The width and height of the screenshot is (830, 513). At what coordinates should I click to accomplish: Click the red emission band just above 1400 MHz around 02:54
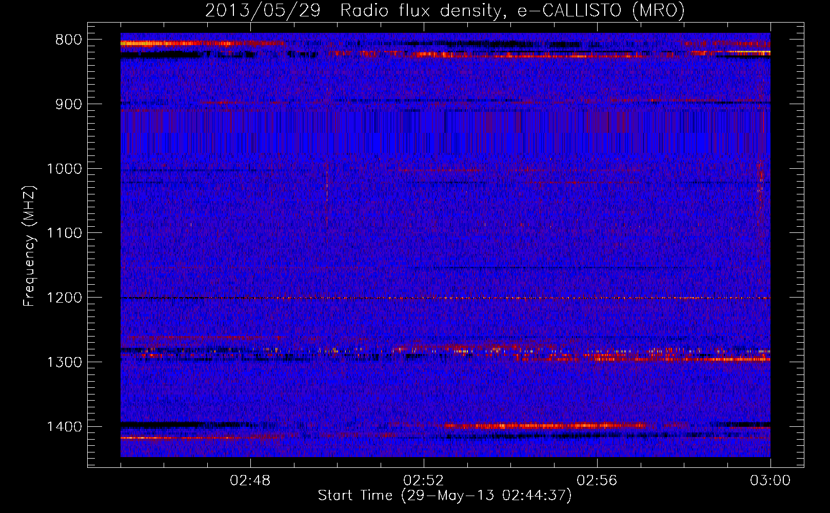546,425
